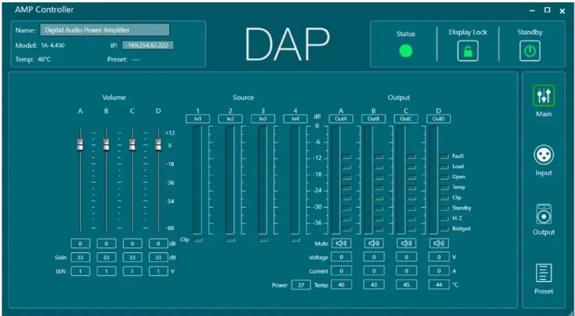Click the Temp indicator for output D
This screenshot has height=316, width=575.
point(444,187)
